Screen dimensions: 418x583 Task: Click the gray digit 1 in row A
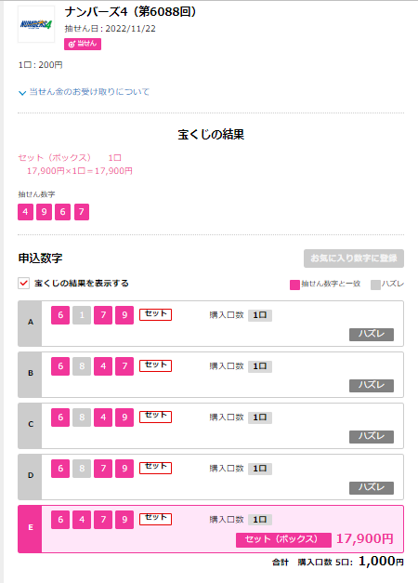[82, 315]
